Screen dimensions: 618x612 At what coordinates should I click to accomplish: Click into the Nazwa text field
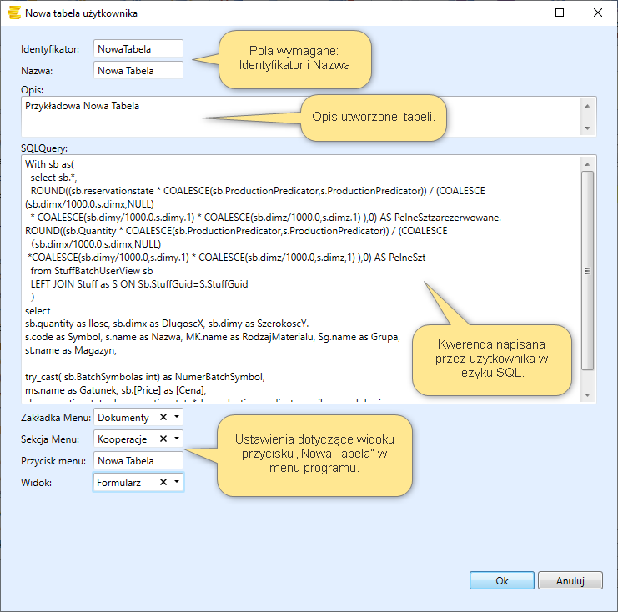tap(138, 71)
